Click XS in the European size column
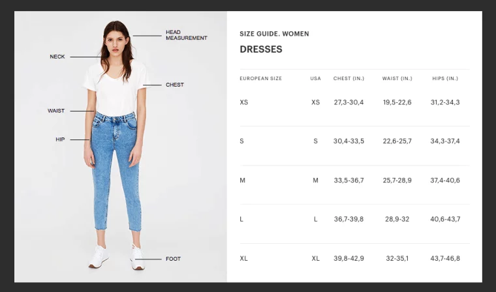The height and width of the screenshot is (292, 496). pyautogui.click(x=244, y=102)
